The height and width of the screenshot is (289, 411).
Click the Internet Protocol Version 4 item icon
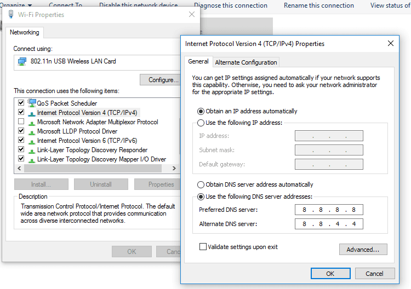[x=32, y=114]
